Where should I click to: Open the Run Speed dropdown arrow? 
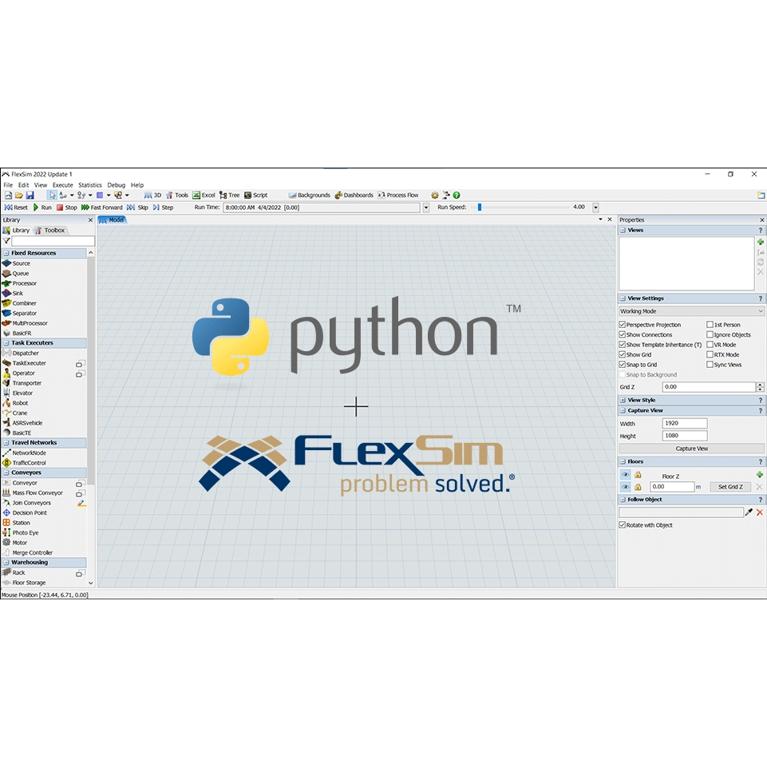(595, 208)
